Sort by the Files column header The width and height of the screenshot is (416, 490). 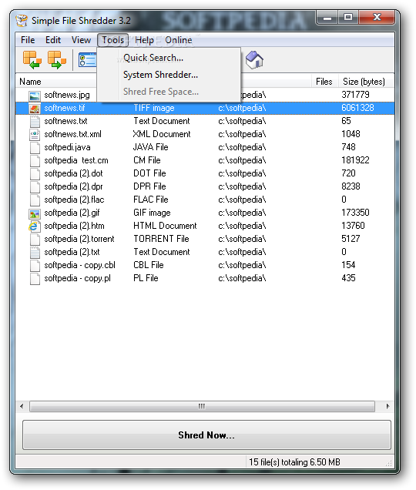click(324, 82)
